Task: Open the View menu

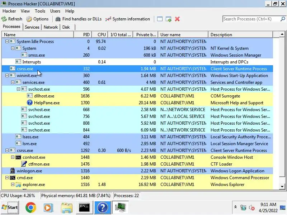Action: point(25,11)
